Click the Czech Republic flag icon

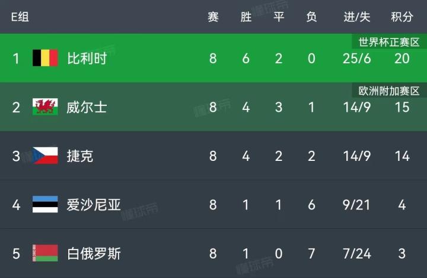click(45, 156)
